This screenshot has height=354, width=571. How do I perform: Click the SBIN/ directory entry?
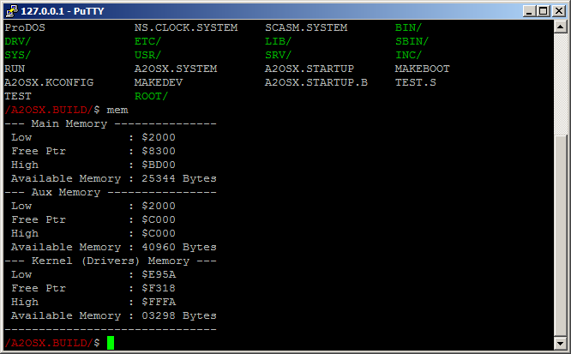[412, 41]
